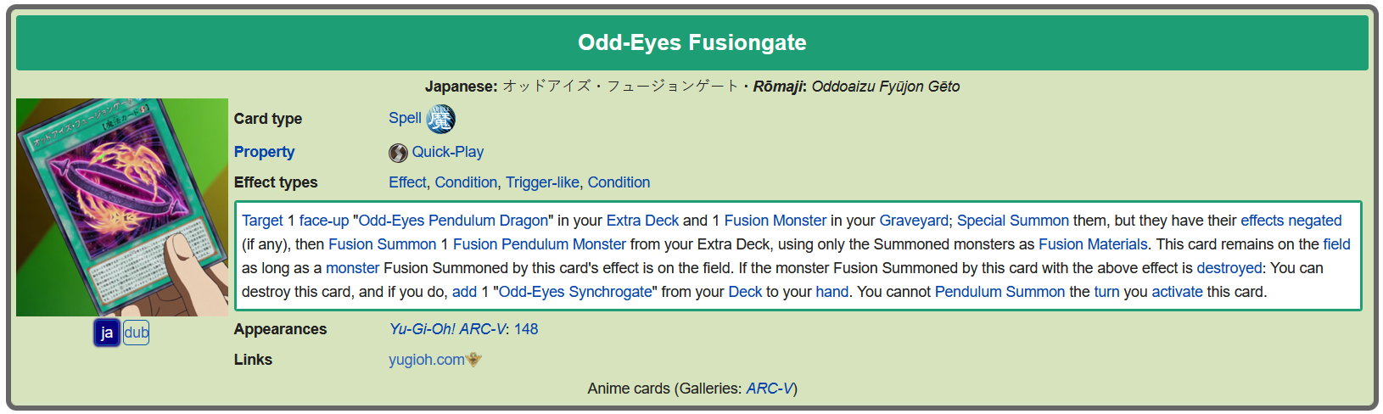Click the Quick-Play property icon
This screenshot has width=1383, height=414.
(x=398, y=153)
